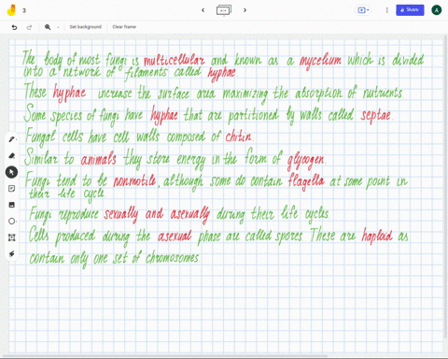Viewport: 448px width, 359px height.
Task: Click the Share button
Action: pyautogui.click(x=410, y=10)
